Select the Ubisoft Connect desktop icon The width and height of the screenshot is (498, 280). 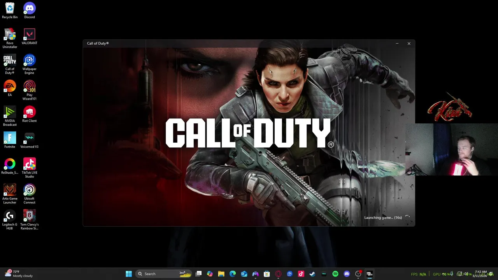(x=30, y=194)
